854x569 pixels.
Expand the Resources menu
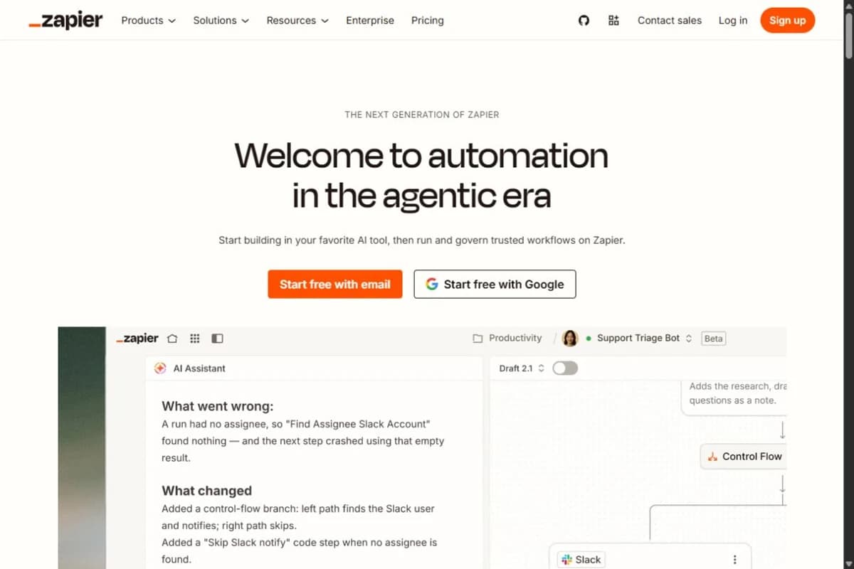[x=297, y=21]
